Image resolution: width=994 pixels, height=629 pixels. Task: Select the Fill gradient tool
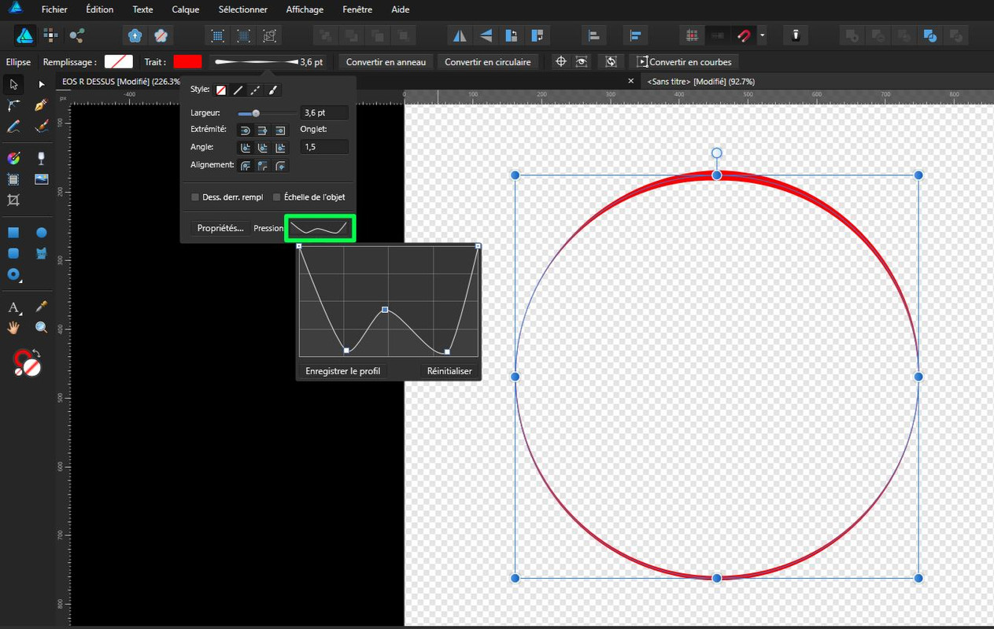tap(13, 158)
